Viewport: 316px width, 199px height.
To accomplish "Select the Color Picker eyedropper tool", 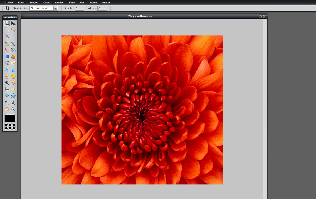I will pos(7,103).
